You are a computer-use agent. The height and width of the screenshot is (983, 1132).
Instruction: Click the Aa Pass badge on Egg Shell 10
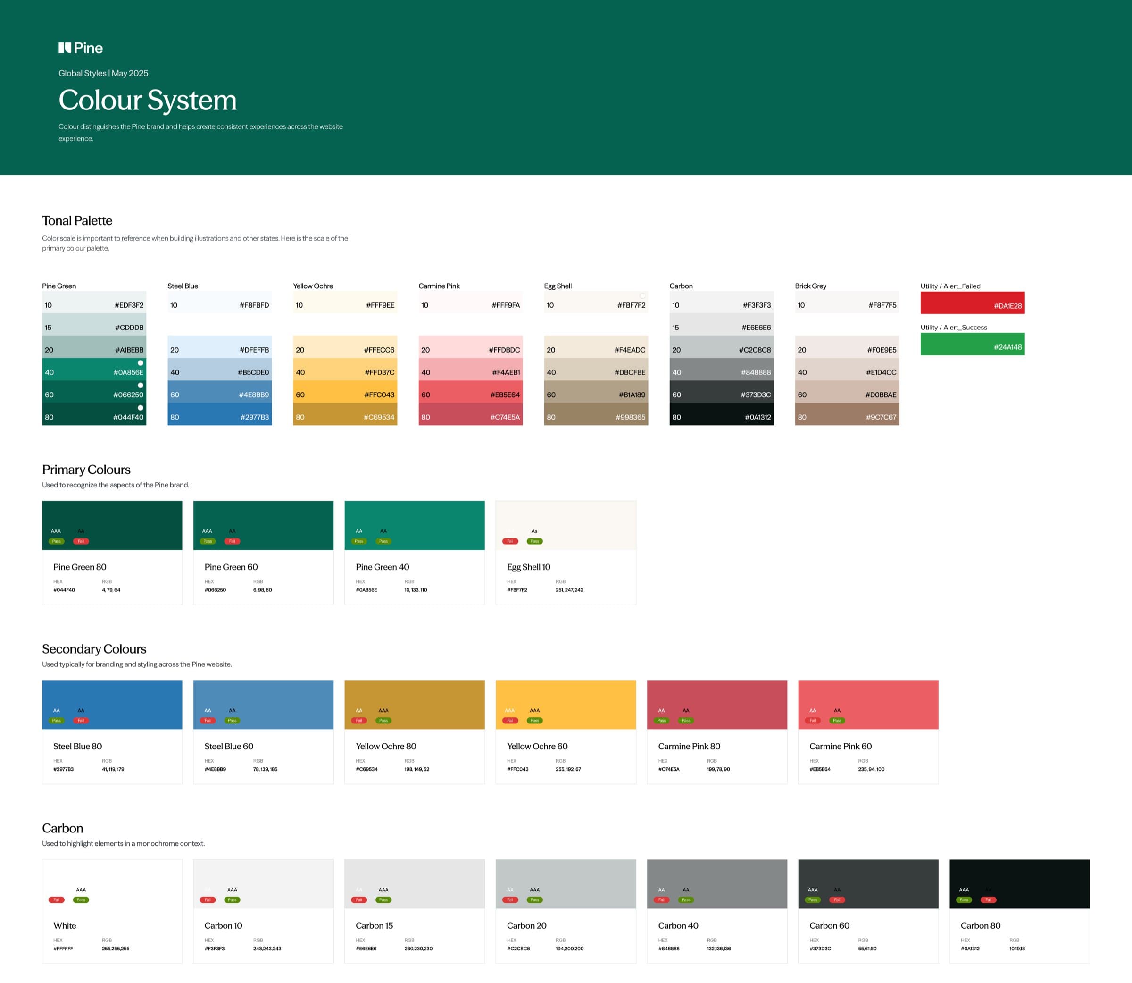pyautogui.click(x=534, y=541)
